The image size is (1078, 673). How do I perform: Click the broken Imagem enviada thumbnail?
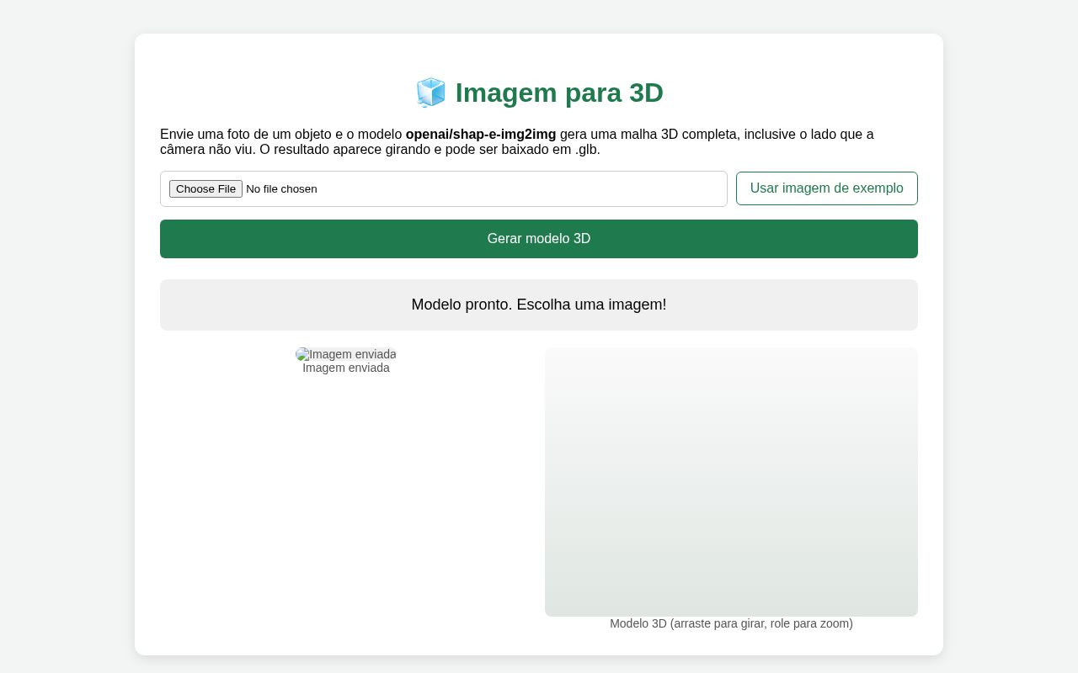[x=346, y=354]
